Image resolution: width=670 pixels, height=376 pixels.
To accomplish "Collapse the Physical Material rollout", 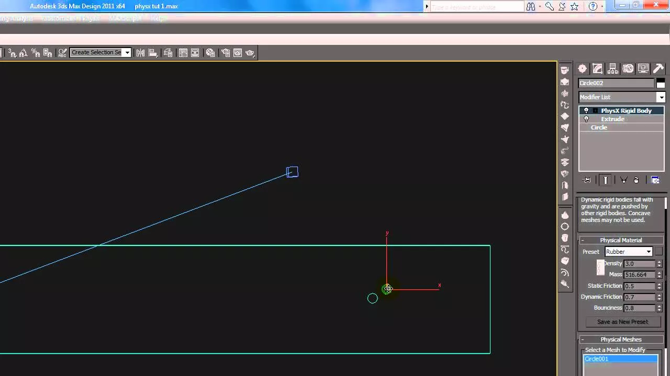I will (x=621, y=240).
